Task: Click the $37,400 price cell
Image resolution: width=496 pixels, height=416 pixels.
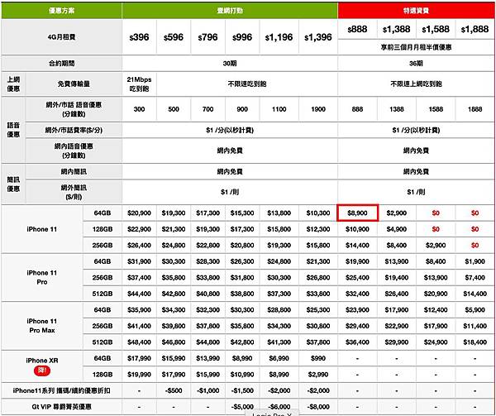Action: 139,277
